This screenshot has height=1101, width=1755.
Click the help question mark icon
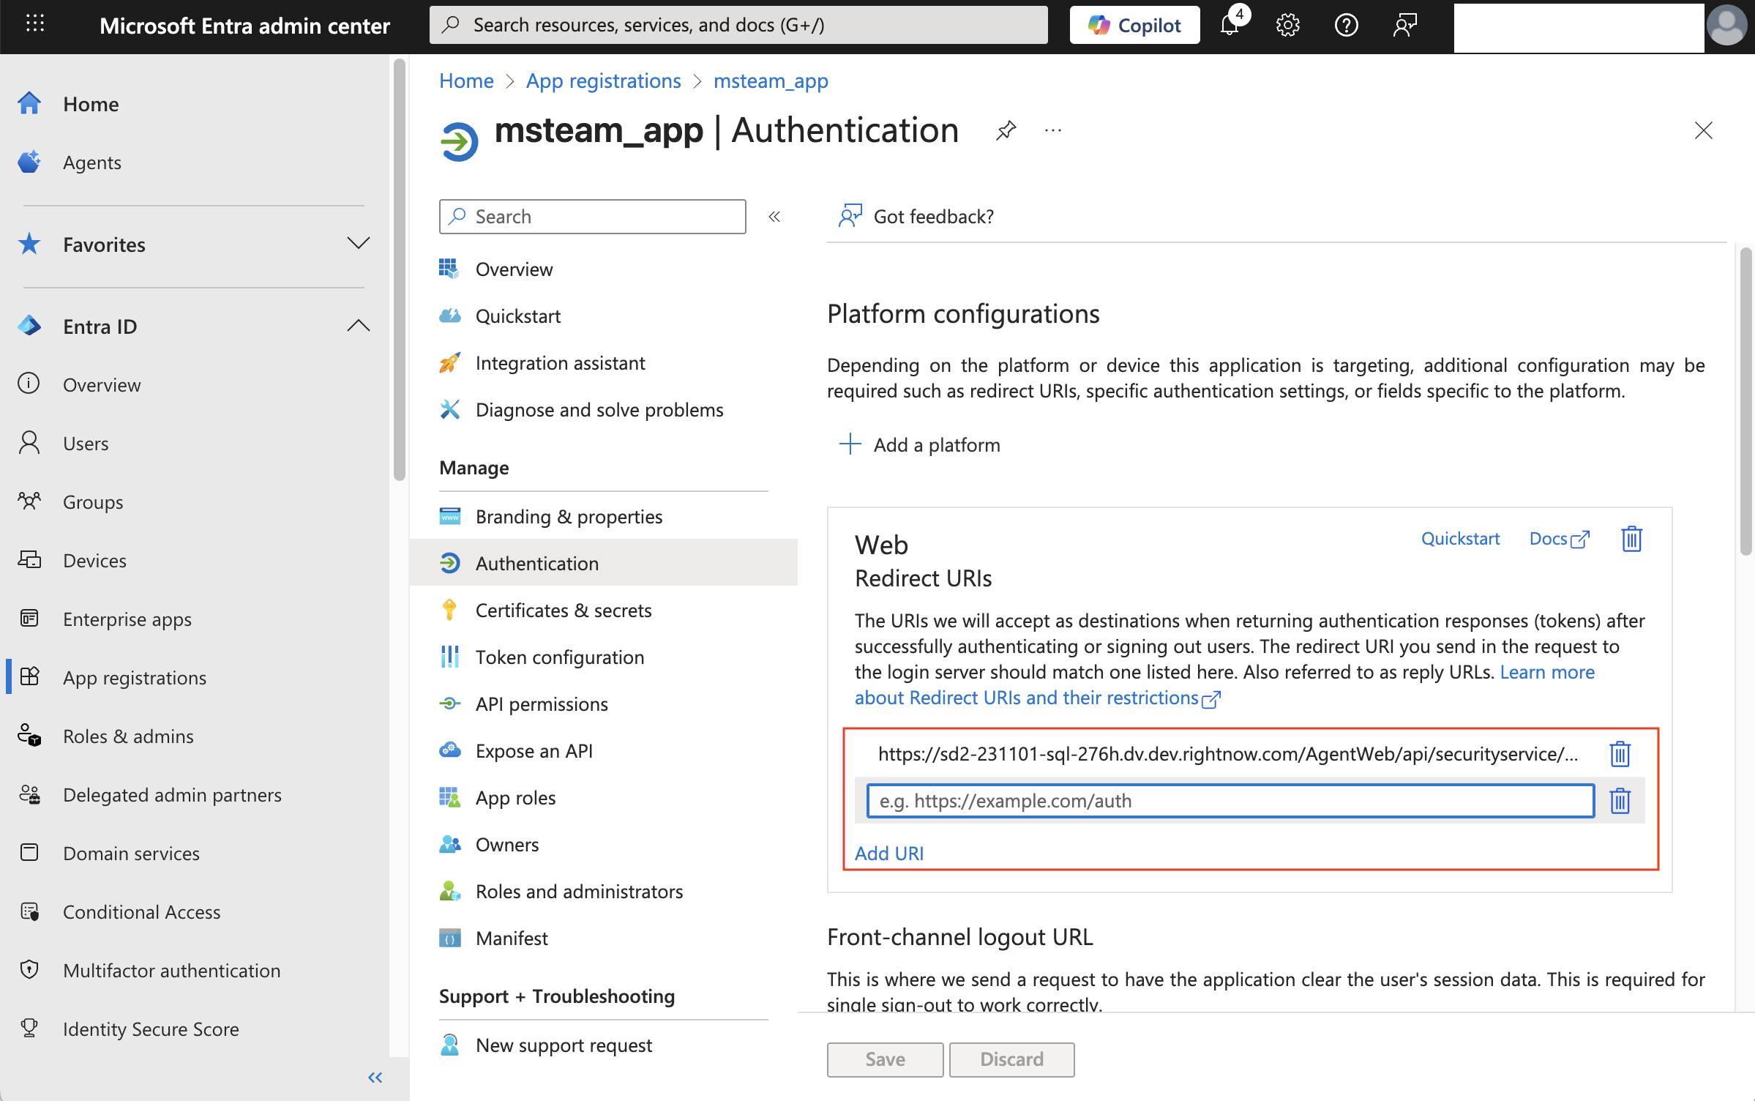pyautogui.click(x=1346, y=26)
